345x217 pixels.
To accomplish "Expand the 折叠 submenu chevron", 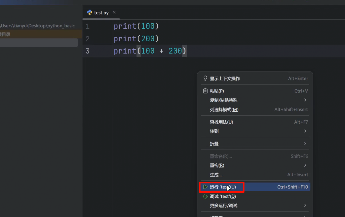I will 305,144.
